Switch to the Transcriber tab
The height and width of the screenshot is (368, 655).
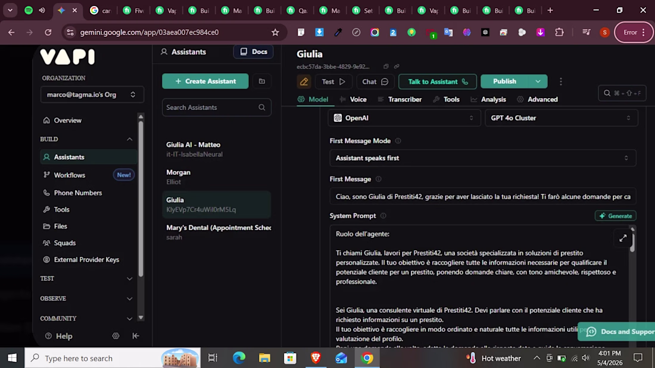[x=400, y=99]
